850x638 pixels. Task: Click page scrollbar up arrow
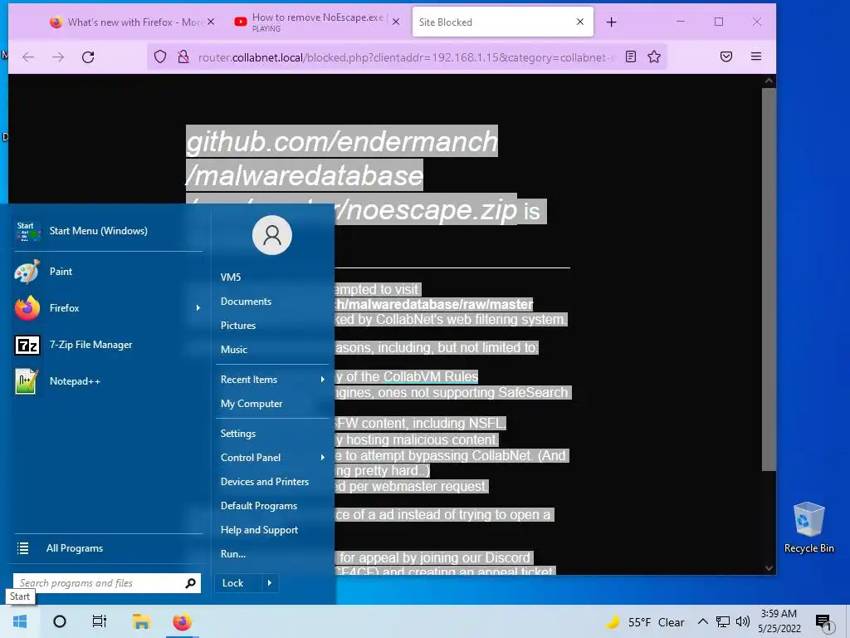click(x=769, y=81)
